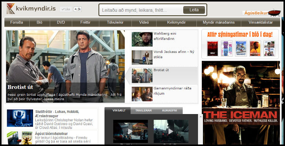Select the Wahlberg einn eftirlifandinn thumbnail
Viewport: 285px width, 146px height.
142,39
